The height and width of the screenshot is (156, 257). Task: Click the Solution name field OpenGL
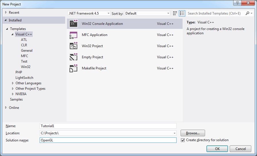[x=108, y=140]
